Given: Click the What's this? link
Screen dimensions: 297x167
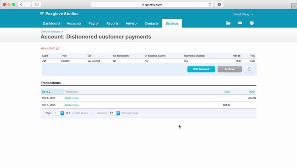Looking at the screenshot, I should pyautogui.click(x=47, y=48).
